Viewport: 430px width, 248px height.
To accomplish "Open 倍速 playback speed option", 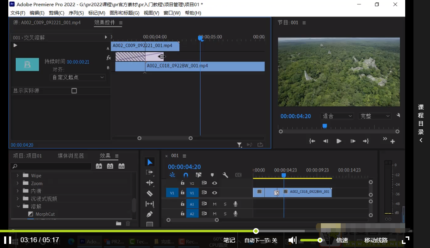I will pyautogui.click(x=342, y=240).
